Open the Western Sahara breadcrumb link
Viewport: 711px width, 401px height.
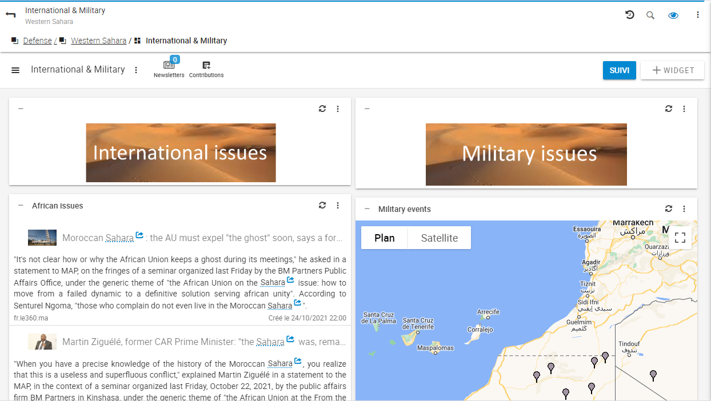(99, 41)
